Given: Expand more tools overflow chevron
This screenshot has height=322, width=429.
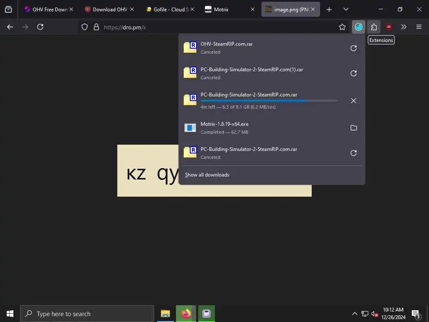Looking at the screenshot, I should point(403,27).
